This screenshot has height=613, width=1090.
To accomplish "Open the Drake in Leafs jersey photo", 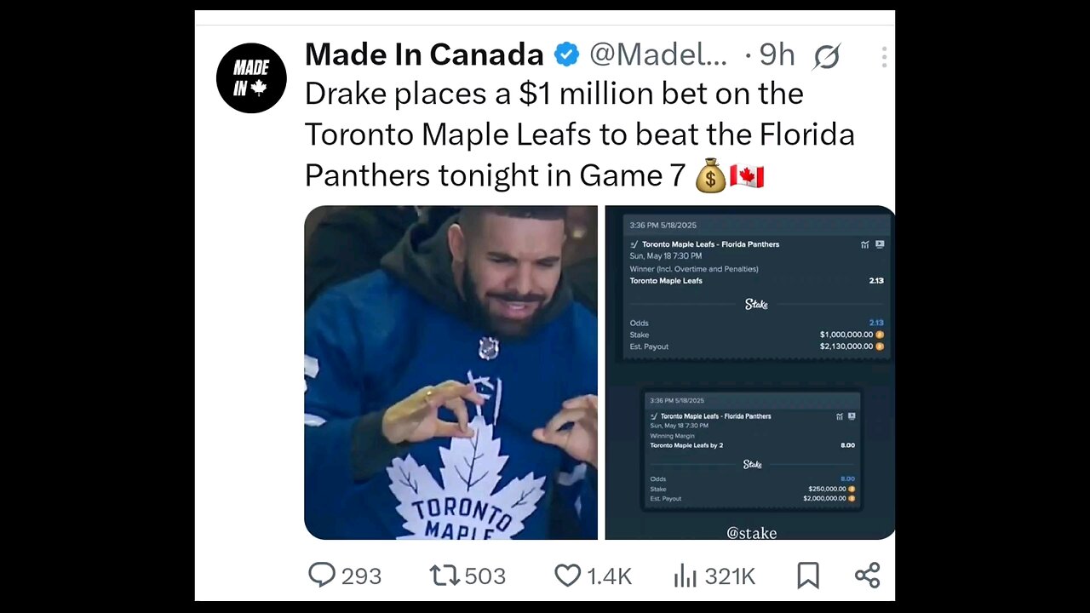I will [x=450, y=372].
